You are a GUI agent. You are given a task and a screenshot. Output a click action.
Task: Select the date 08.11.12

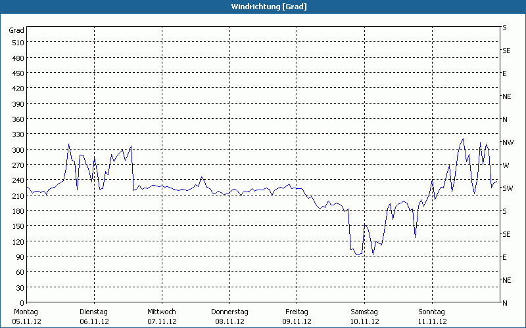229,321
